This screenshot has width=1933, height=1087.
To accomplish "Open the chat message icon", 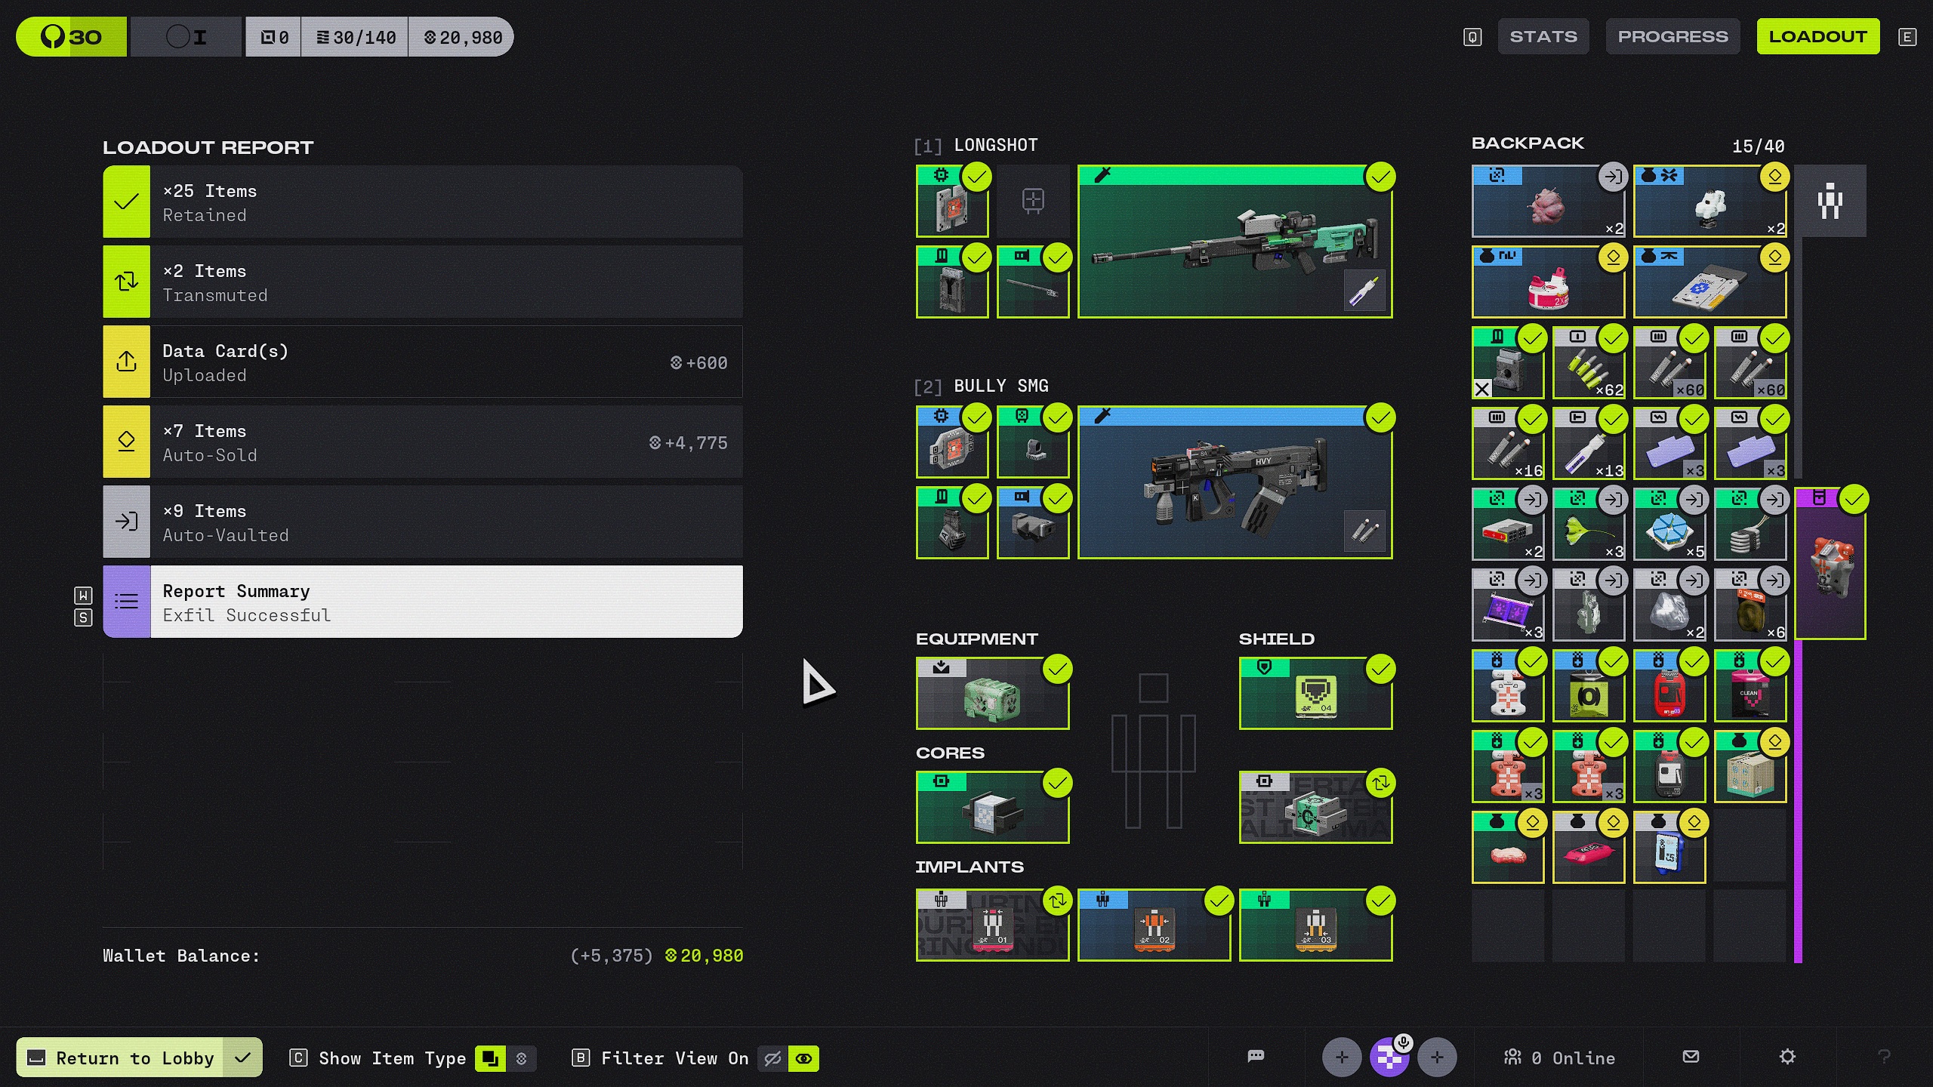I will coord(1256,1057).
